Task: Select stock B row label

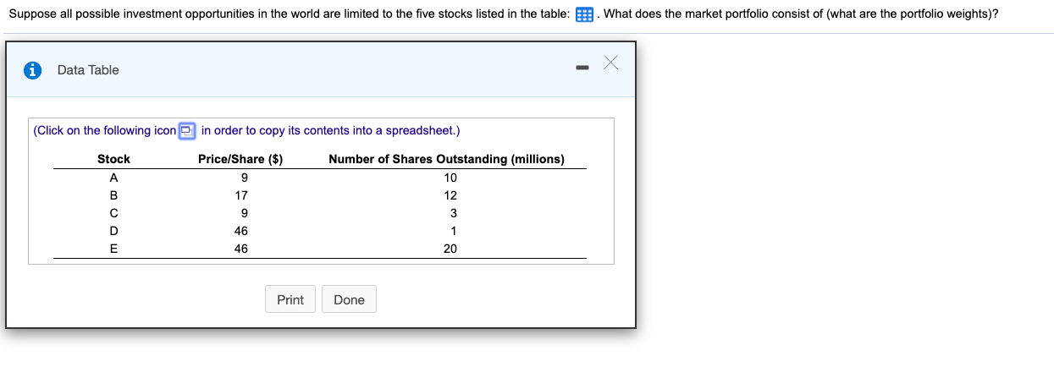Action: [x=113, y=195]
